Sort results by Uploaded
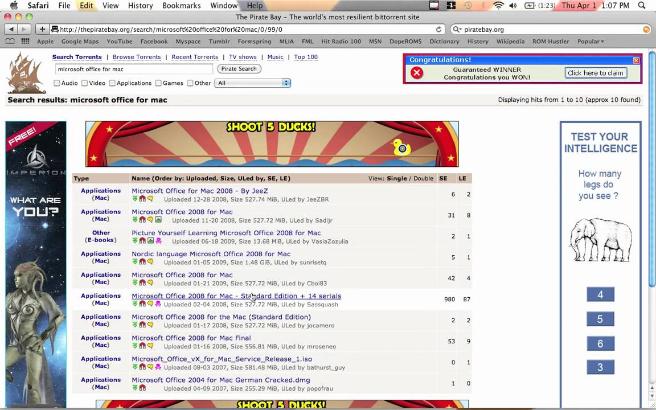The image size is (656, 410). coord(202,178)
